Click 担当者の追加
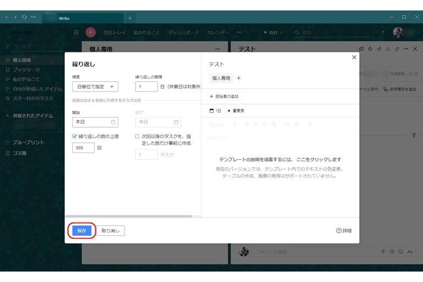 pyautogui.click(x=224, y=96)
